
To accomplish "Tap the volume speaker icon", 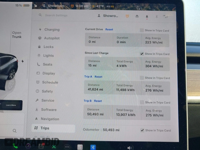I will [x=130, y=148].
